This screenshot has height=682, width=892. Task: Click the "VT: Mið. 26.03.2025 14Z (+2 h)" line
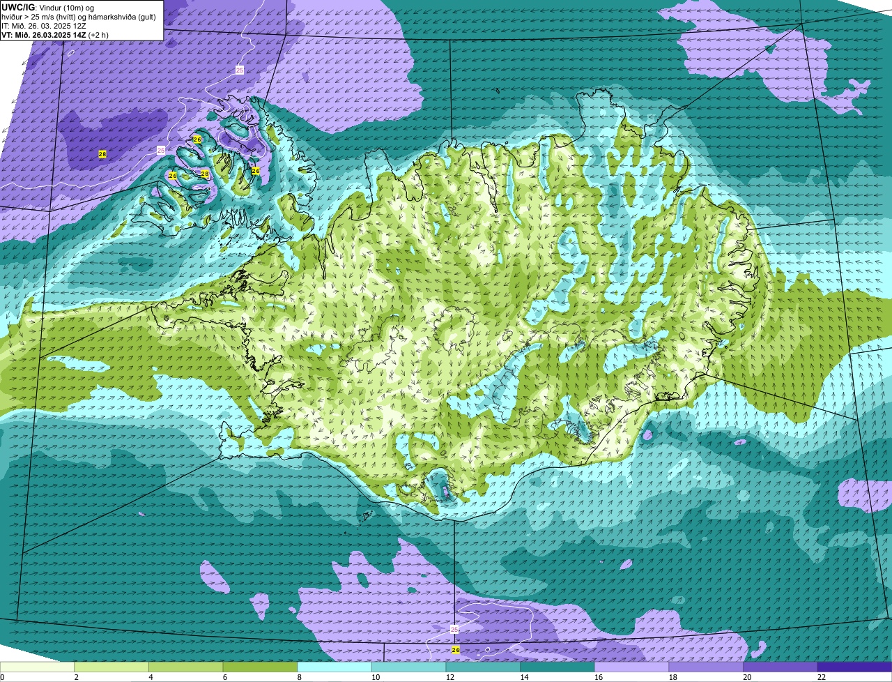54,35
